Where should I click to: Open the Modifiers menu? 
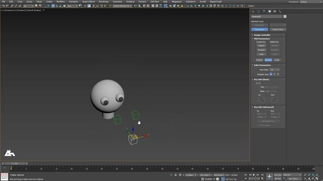[x=61, y=2]
